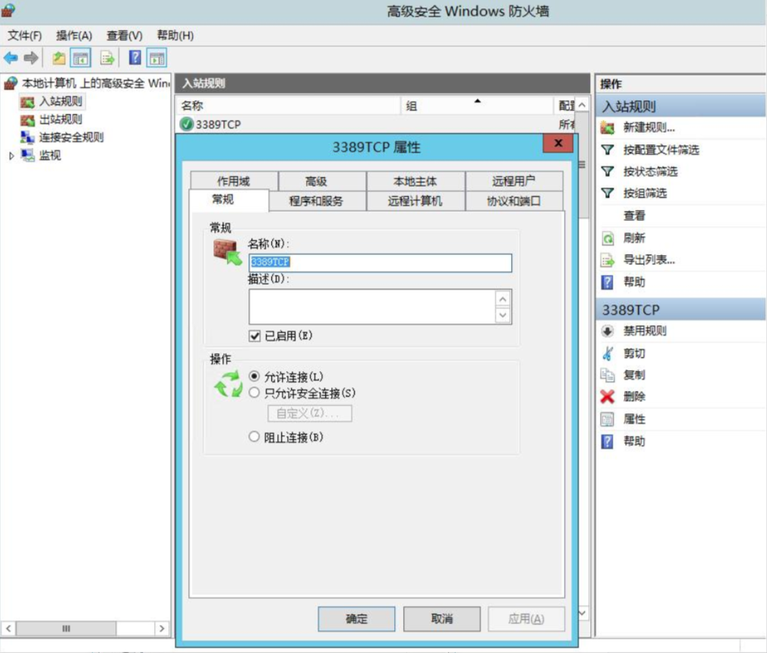Click the tree pane horizontal scrollbar thumb
The image size is (767, 653).
[66, 628]
